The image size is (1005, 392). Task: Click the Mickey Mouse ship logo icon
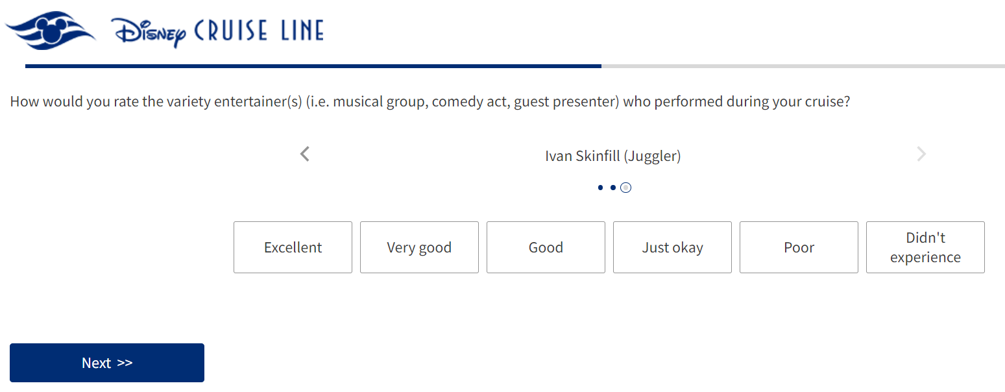point(51,30)
